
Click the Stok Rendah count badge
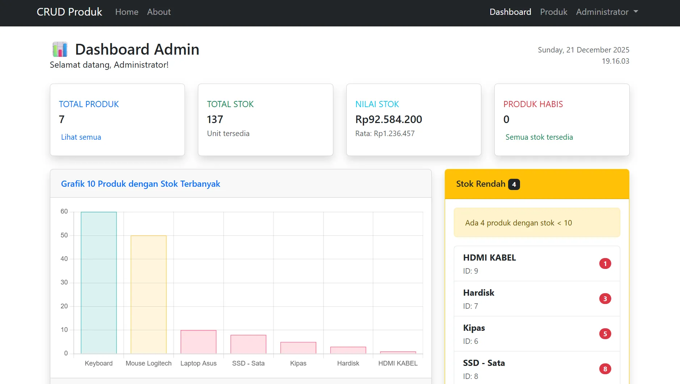click(x=514, y=184)
